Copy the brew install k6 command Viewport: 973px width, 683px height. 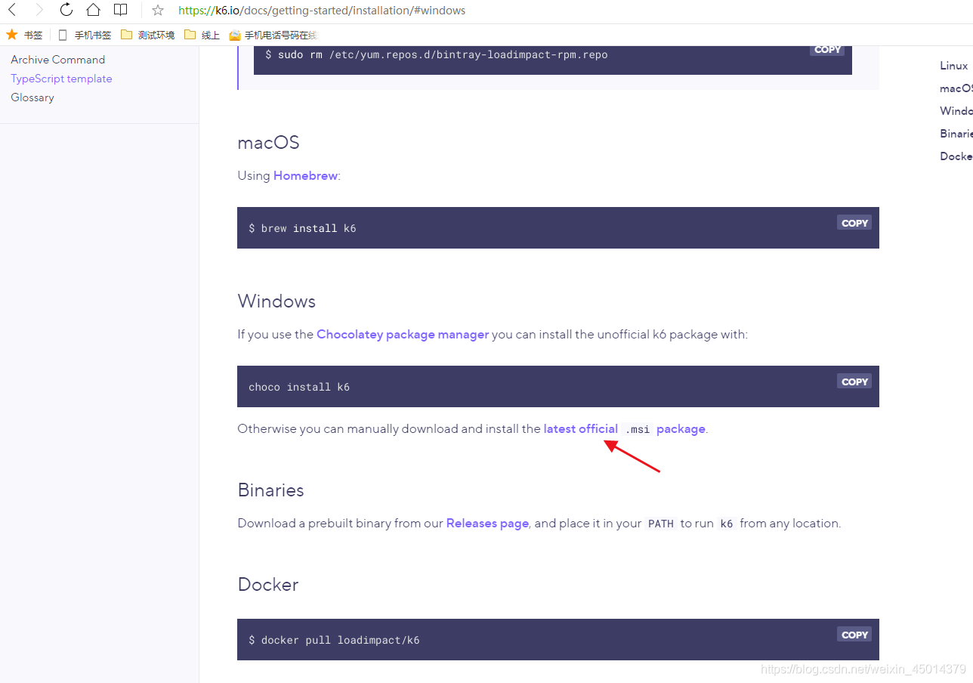tap(854, 223)
